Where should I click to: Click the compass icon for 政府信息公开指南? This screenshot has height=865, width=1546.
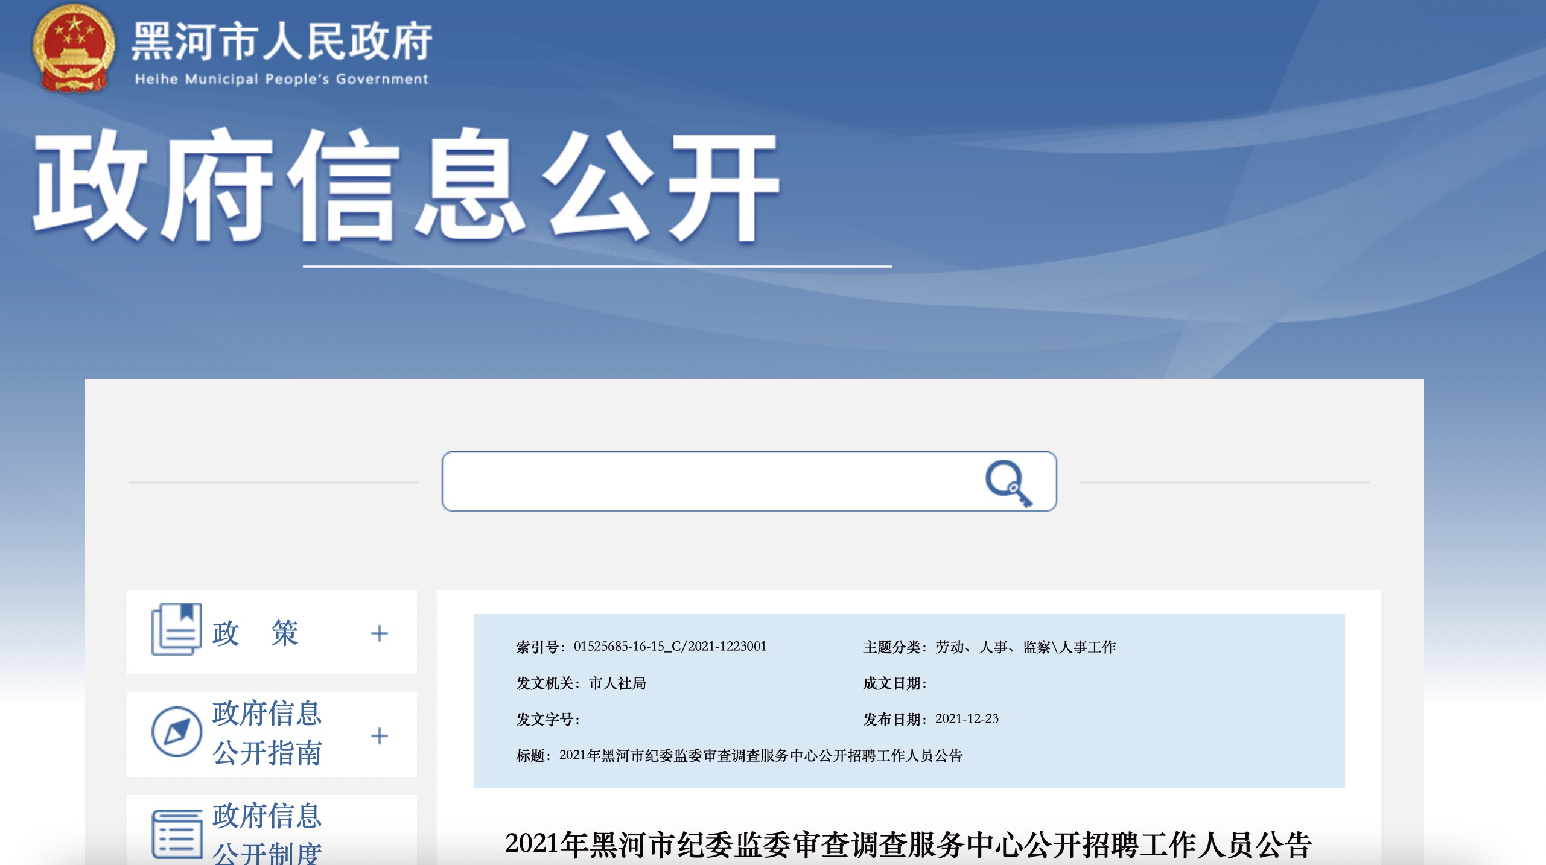pos(176,732)
